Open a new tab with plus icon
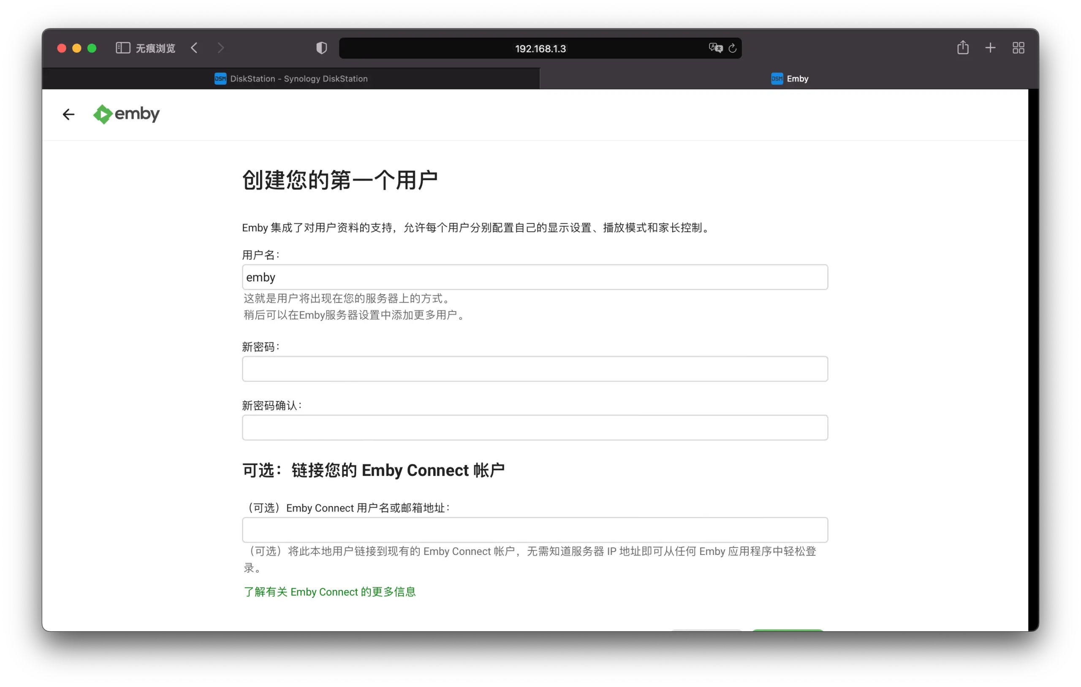This screenshot has width=1081, height=687. (990, 48)
